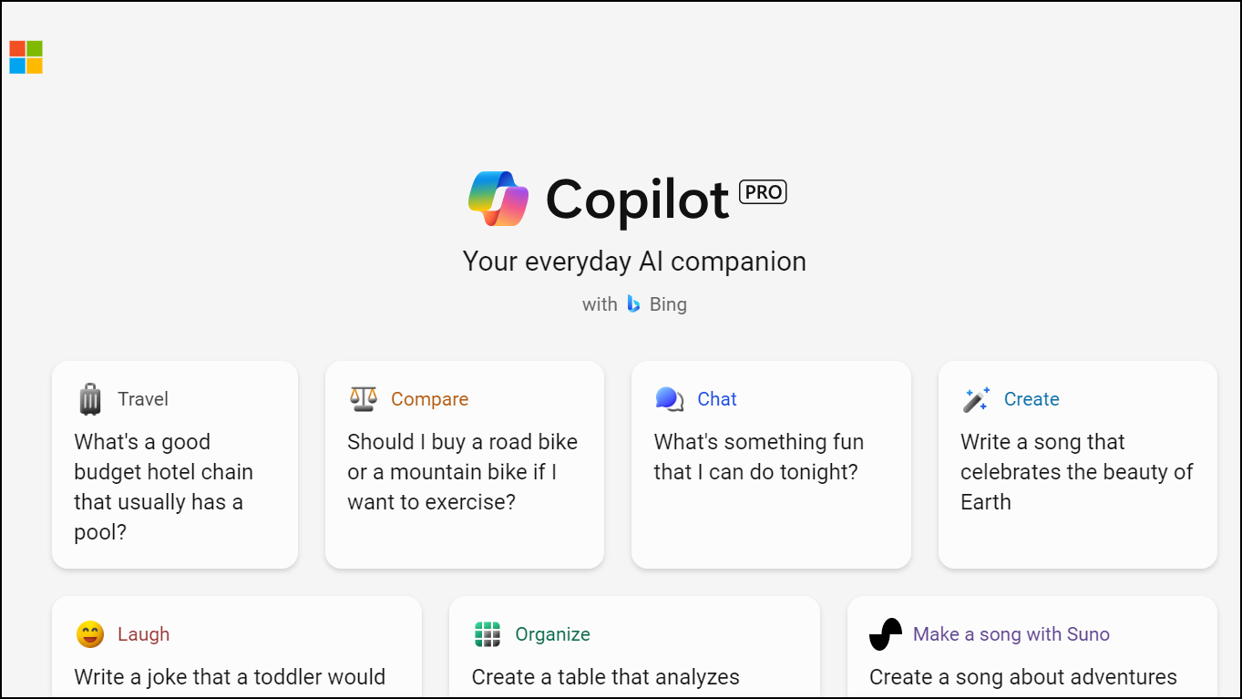Image resolution: width=1242 pixels, height=699 pixels.
Task: Click the Microsoft logo
Action: pyautogui.click(x=24, y=57)
